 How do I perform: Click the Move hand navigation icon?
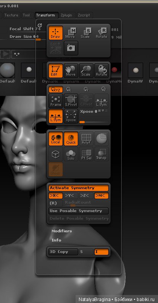71,71
